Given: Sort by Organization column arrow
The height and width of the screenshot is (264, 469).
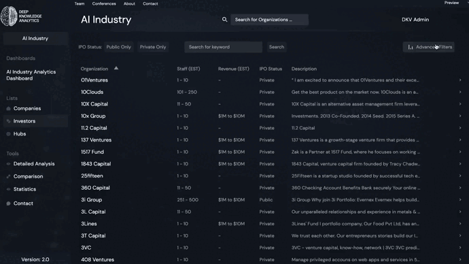Looking at the screenshot, I should pyautogui.click(x=116, y=68).
